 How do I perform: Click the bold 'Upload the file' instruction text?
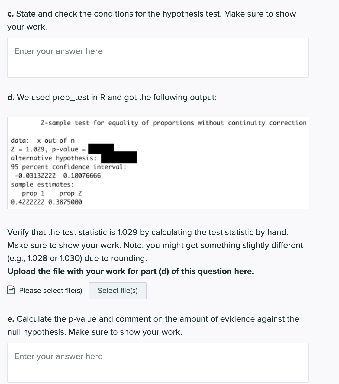tap(131, 271)
